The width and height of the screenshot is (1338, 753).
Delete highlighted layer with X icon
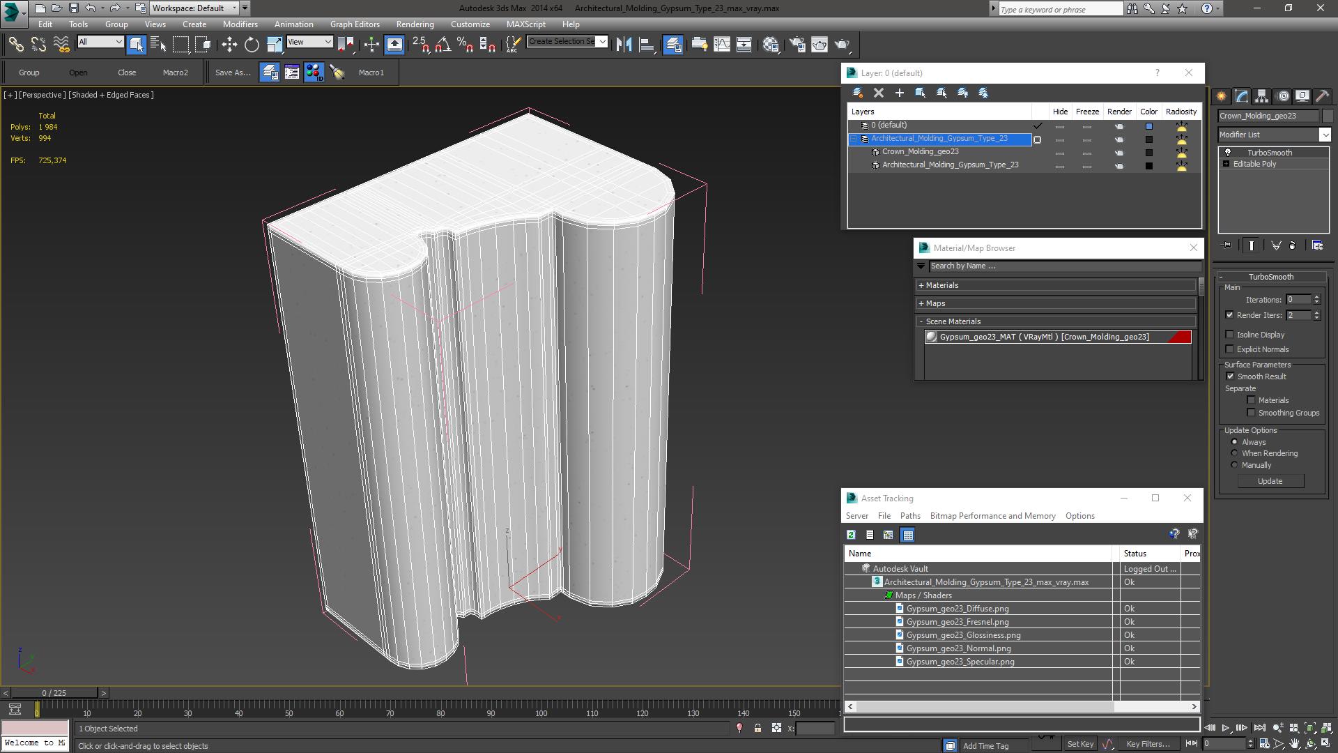click(879, 93)
